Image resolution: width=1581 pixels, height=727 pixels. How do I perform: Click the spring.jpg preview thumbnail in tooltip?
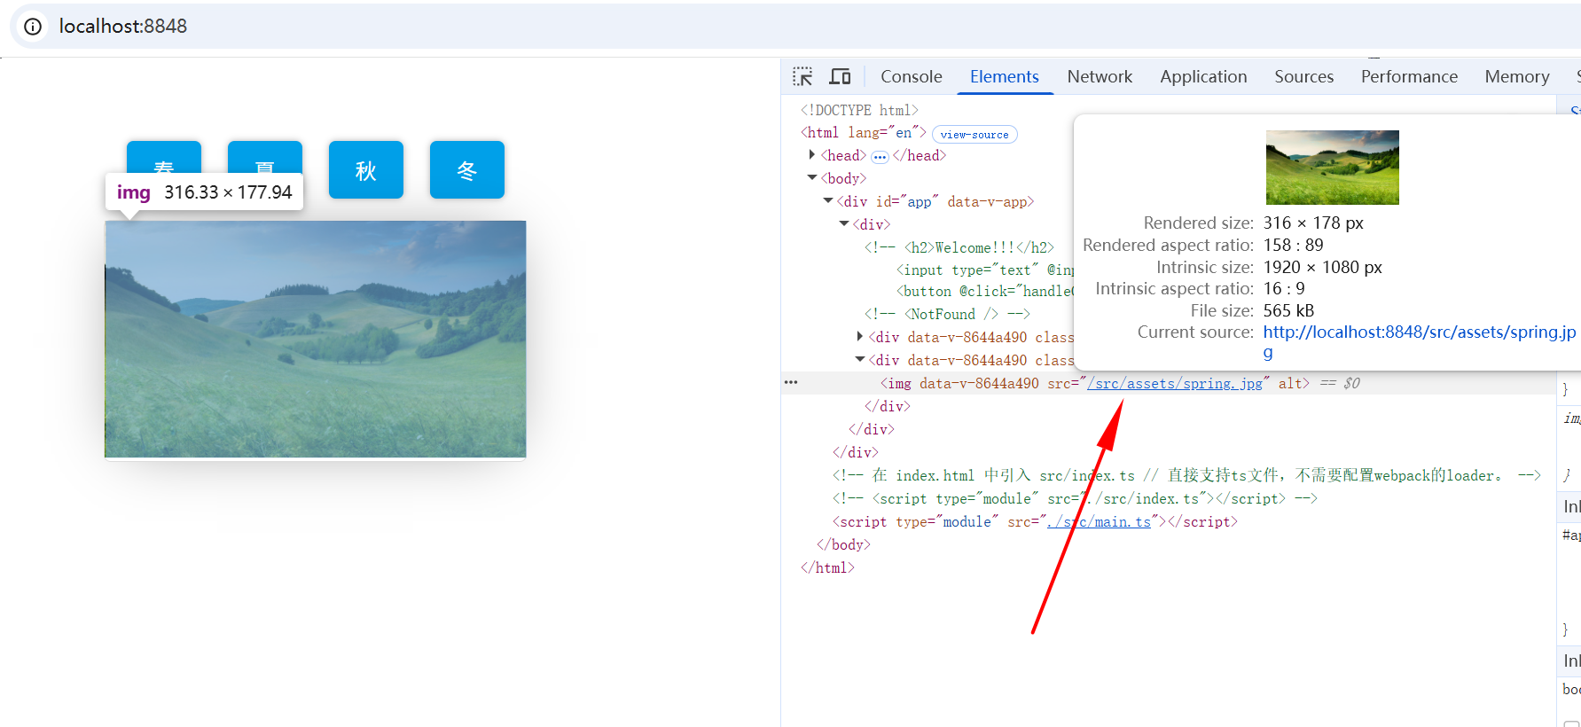click(x=1332, y=168)
